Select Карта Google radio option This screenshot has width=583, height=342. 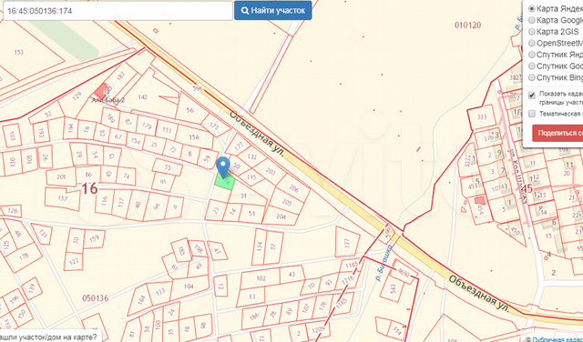point(532,20)
